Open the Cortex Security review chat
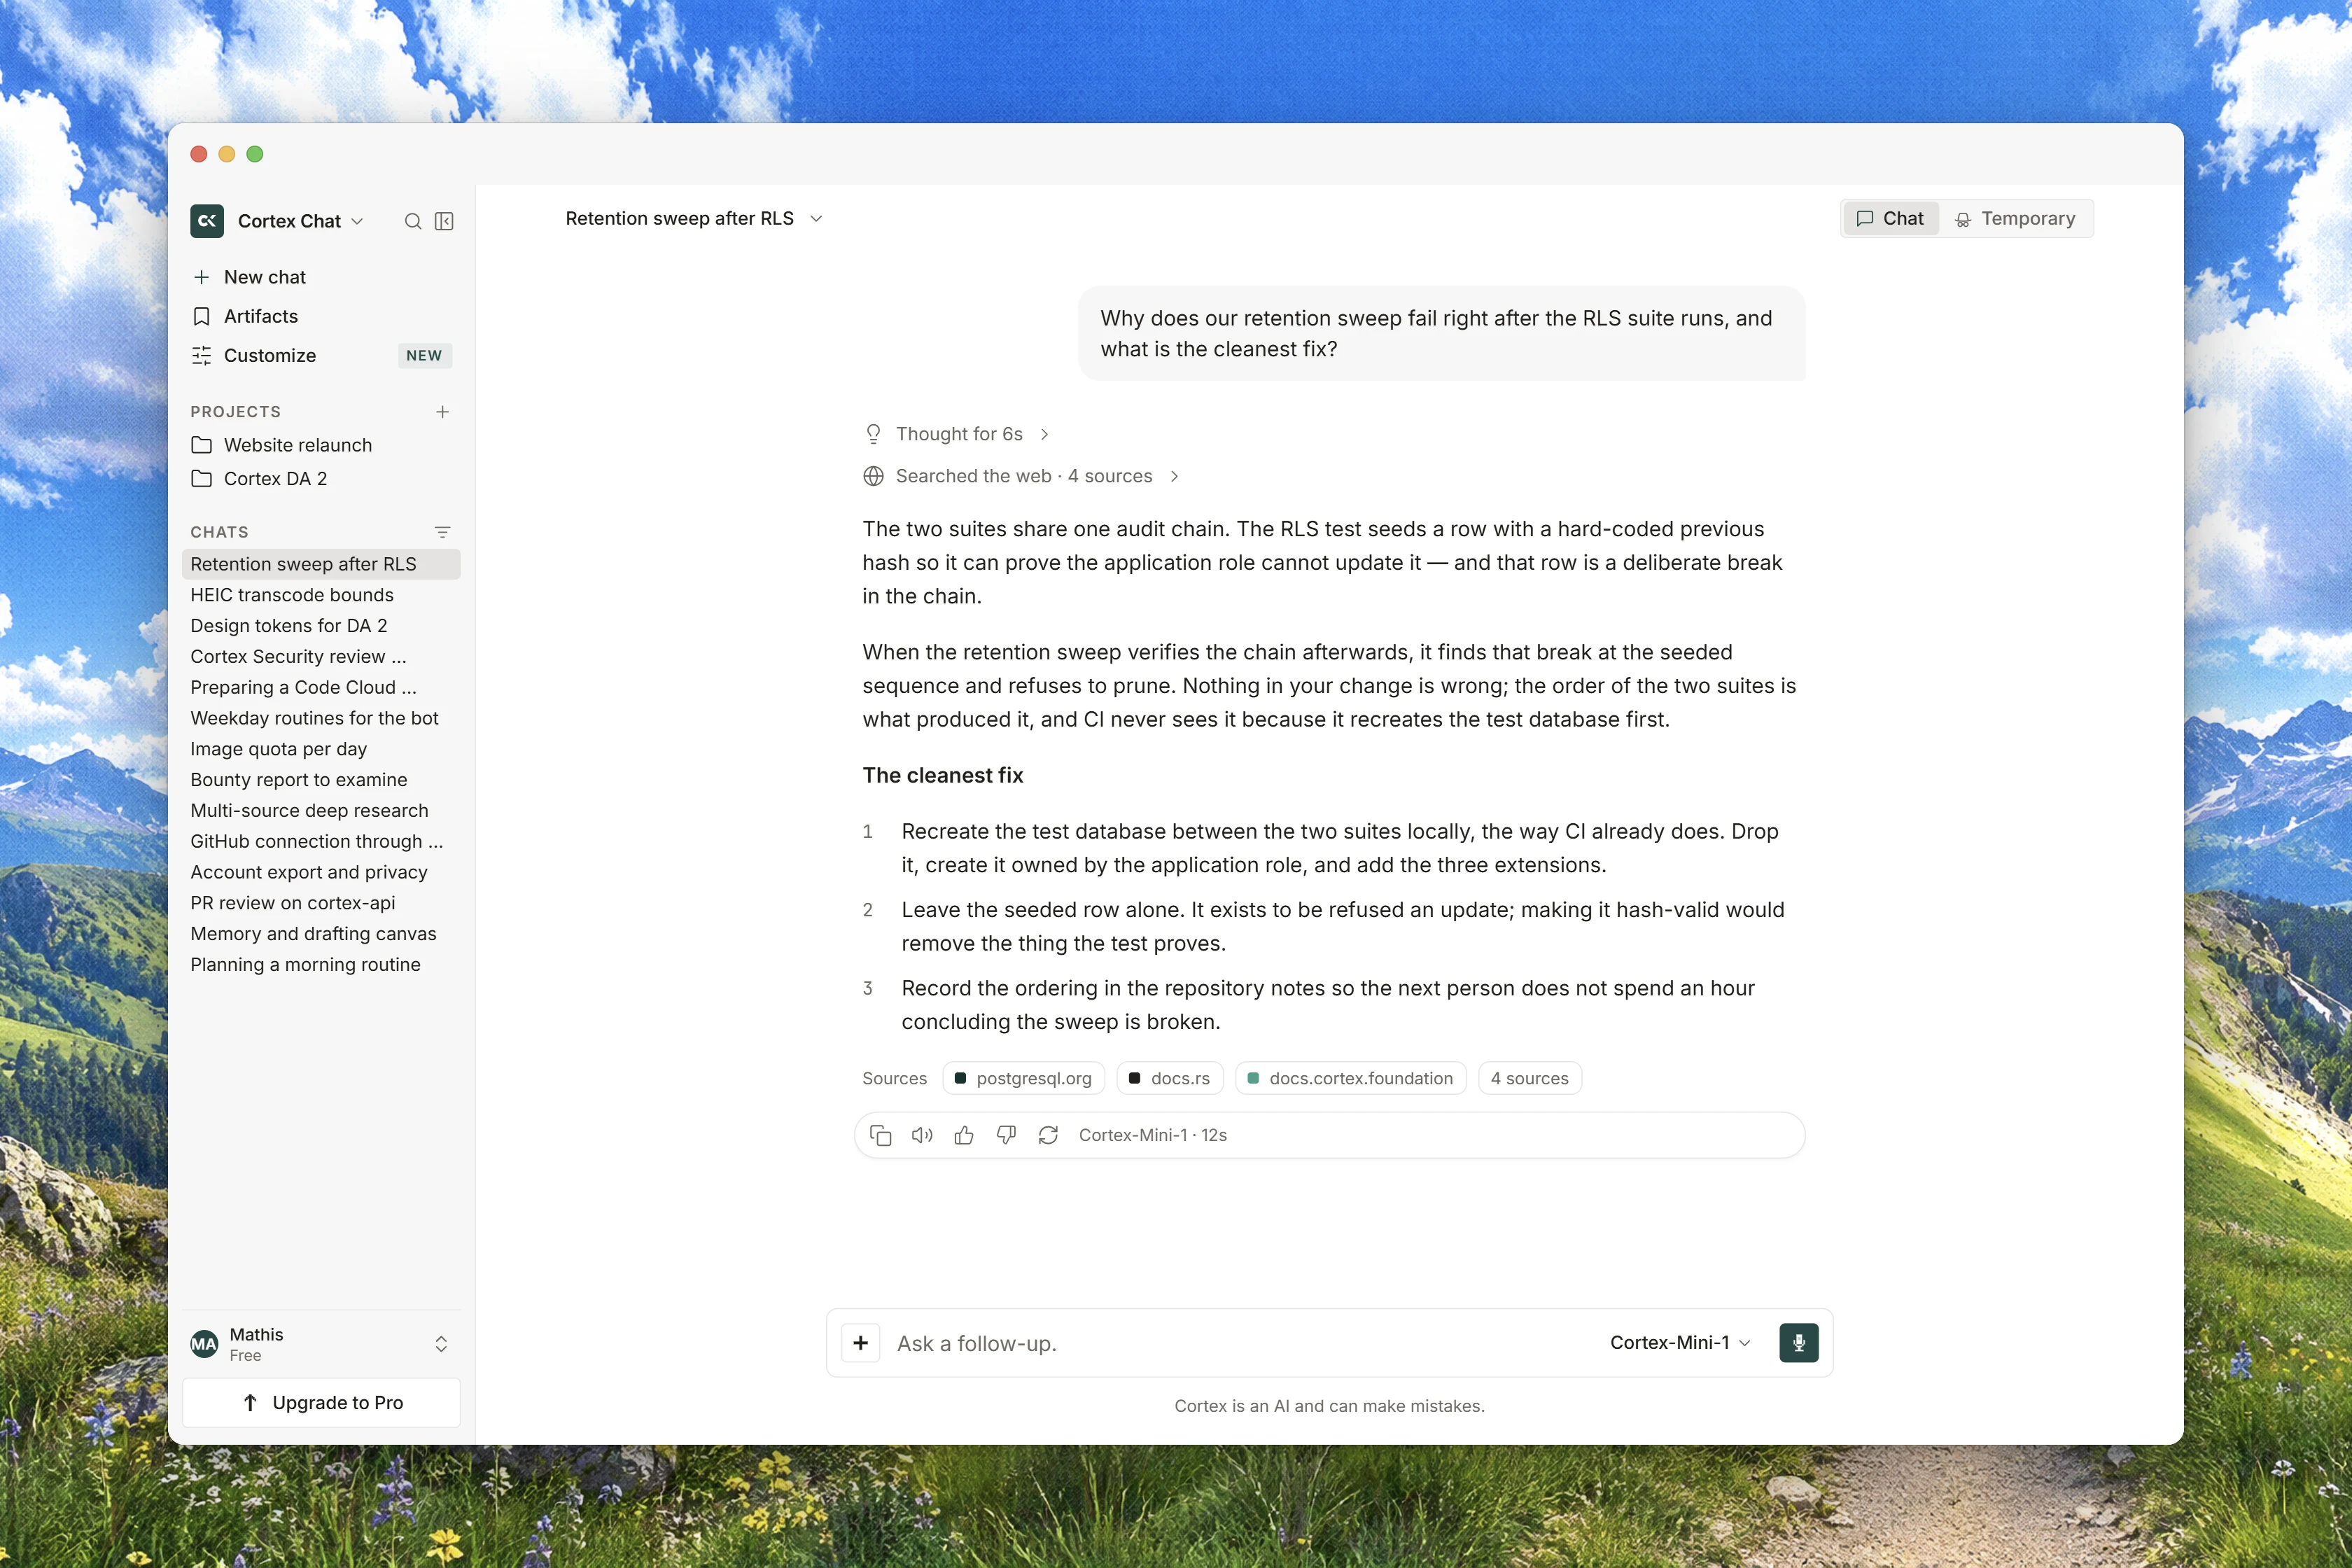Image resolution: width=2352 pixels, height=1568 pixels. pyautogui.click(x=321, y=657)
